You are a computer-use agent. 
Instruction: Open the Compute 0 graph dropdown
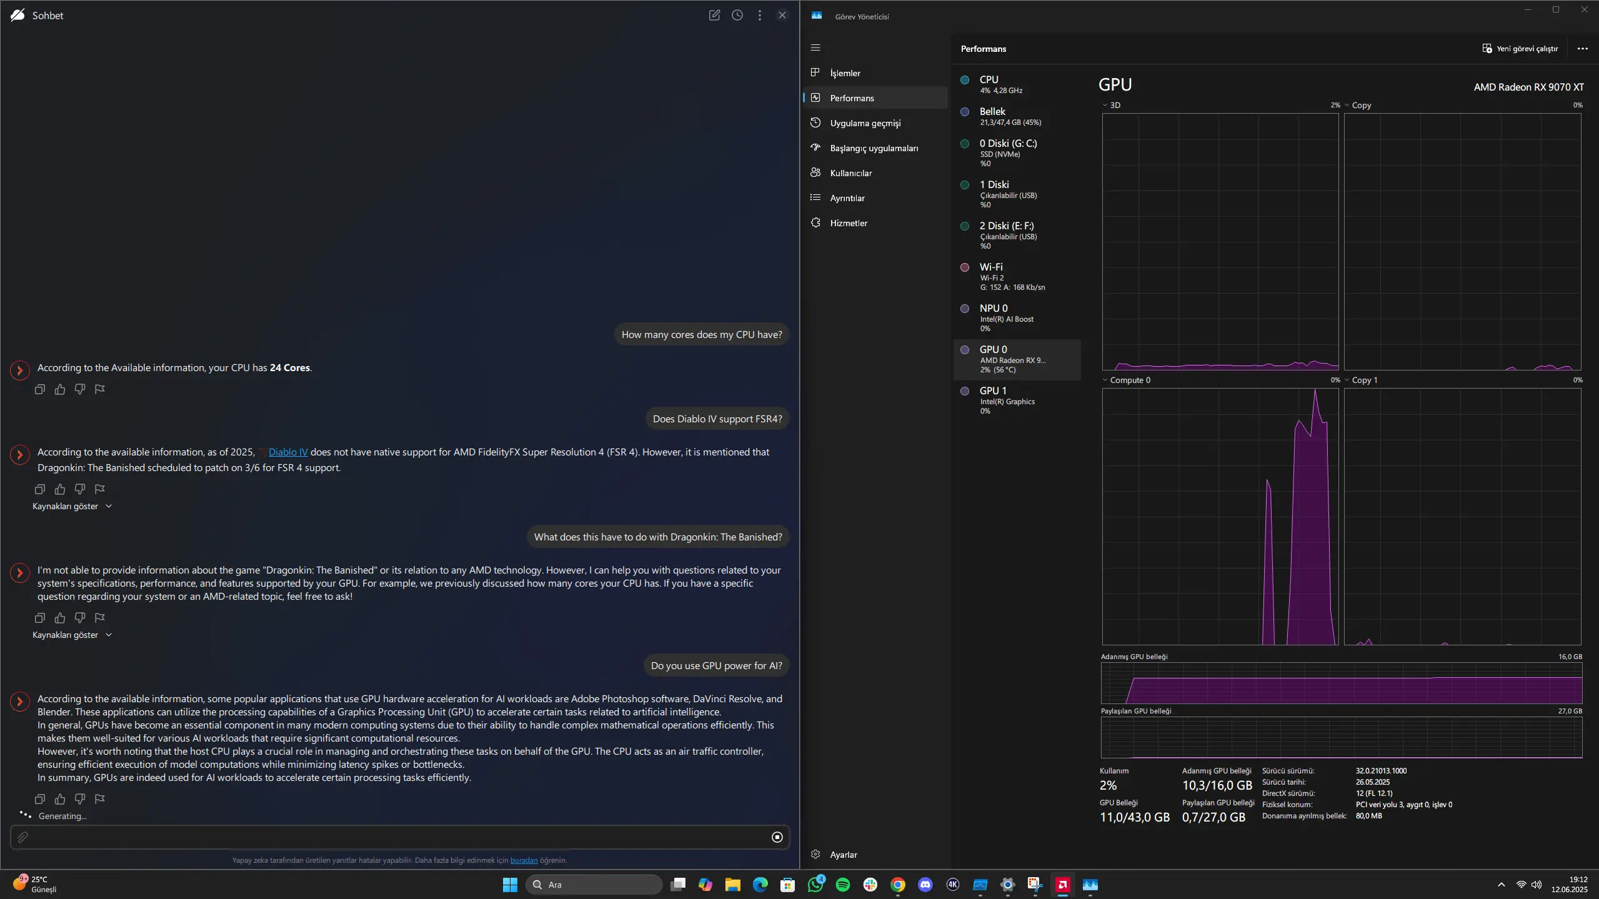(1105, 380)
